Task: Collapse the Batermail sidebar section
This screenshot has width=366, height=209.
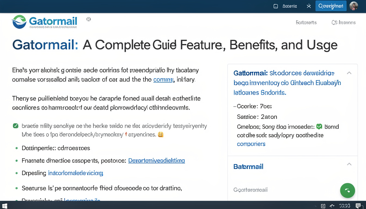Action: [349, 164]
